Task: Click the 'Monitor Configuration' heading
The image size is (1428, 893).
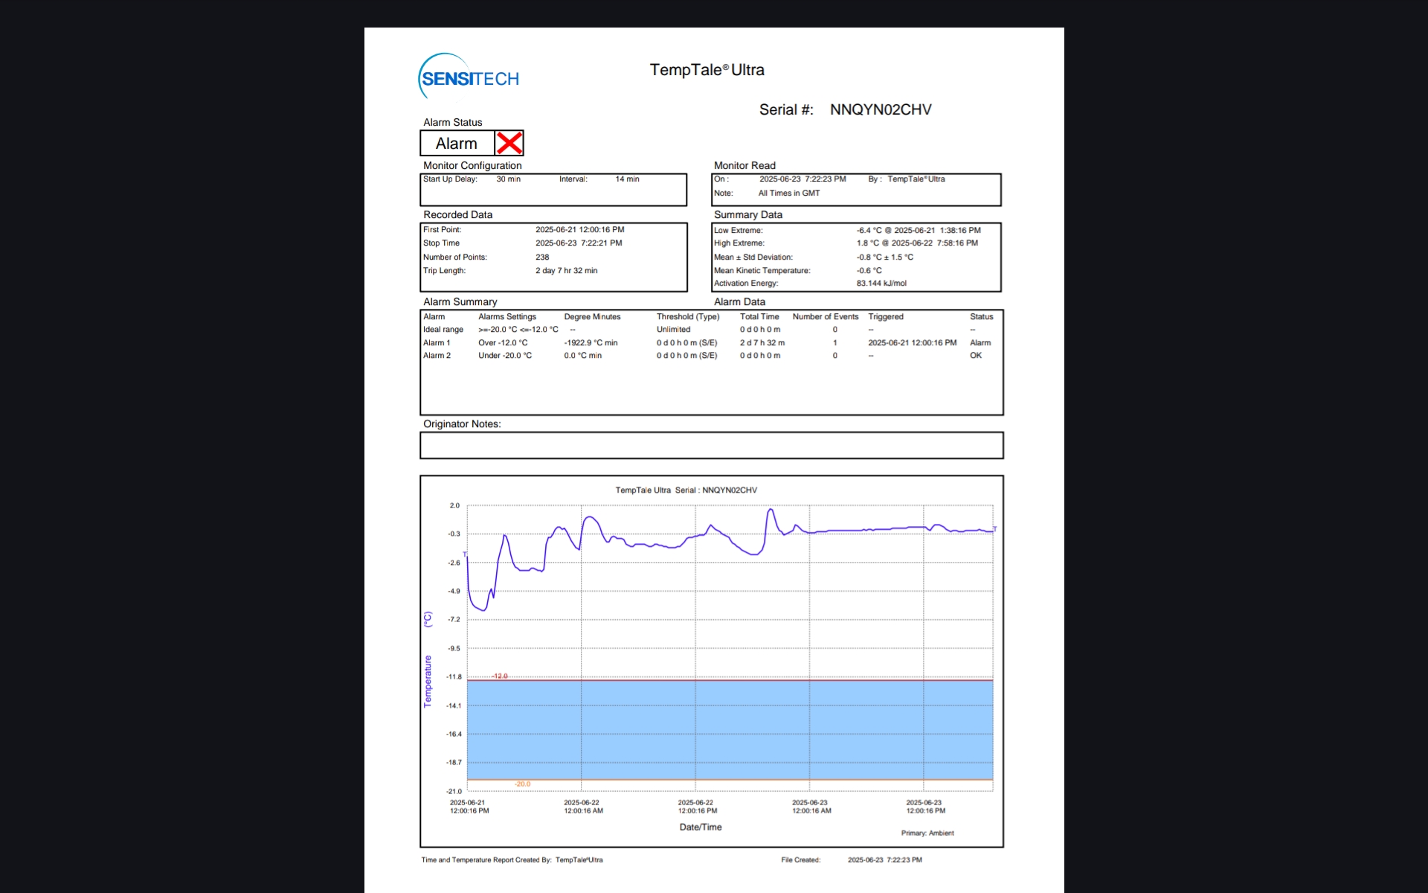Action: click(x=472, y=165)
